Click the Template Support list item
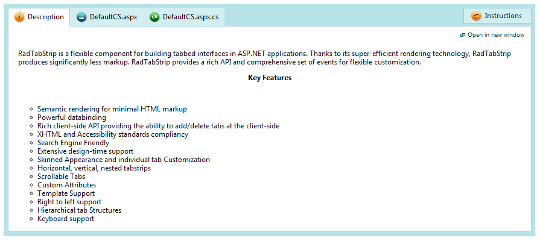The width and height of the screenshot is (540, 241). 66,193
